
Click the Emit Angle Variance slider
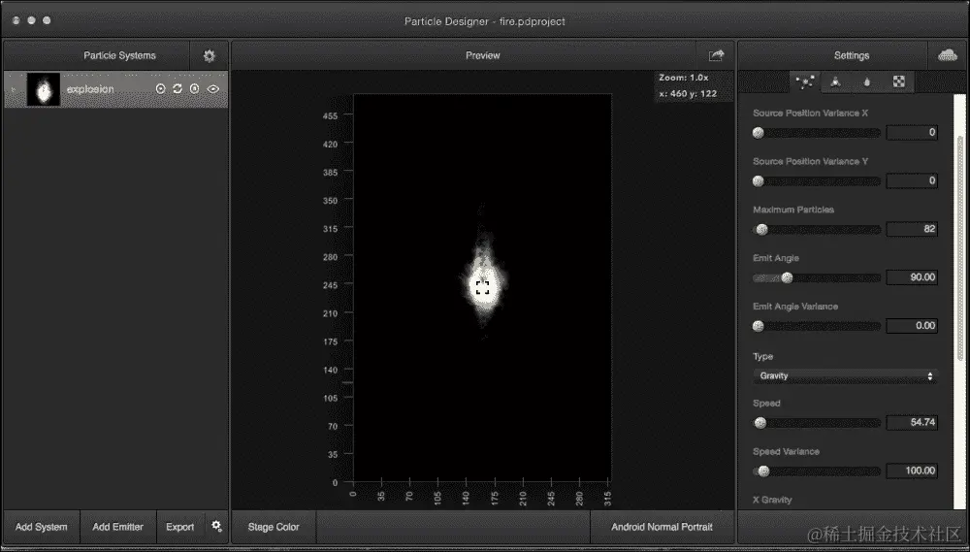pyautogui.click(x=817, y=326)
